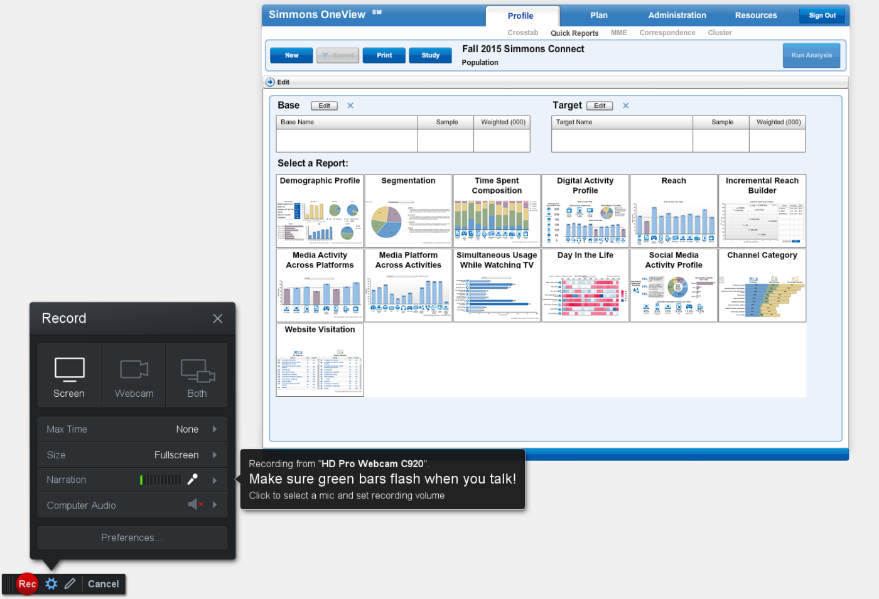The width and height of the screenshot is (879, 599).
Task: Click the microphone icon to pick a mic
Action: pyautogui.click(x=193, y=479)
